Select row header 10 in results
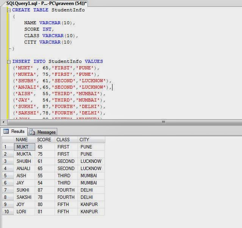 (8, 212)
